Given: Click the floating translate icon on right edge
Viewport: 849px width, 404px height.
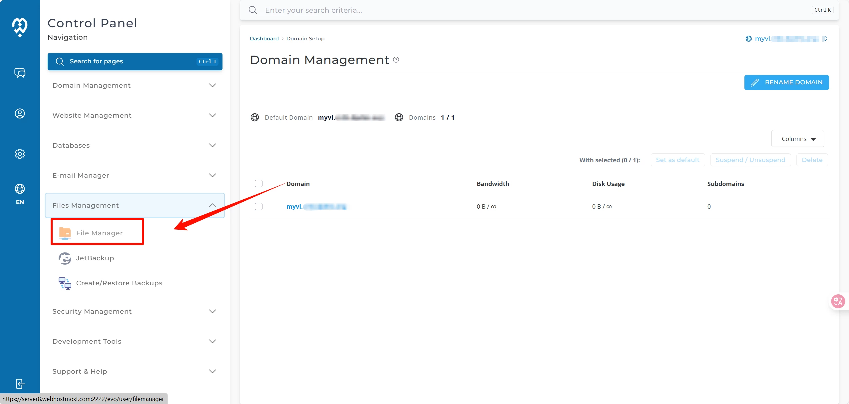Looking at the screenshot, I should point(838,301).
